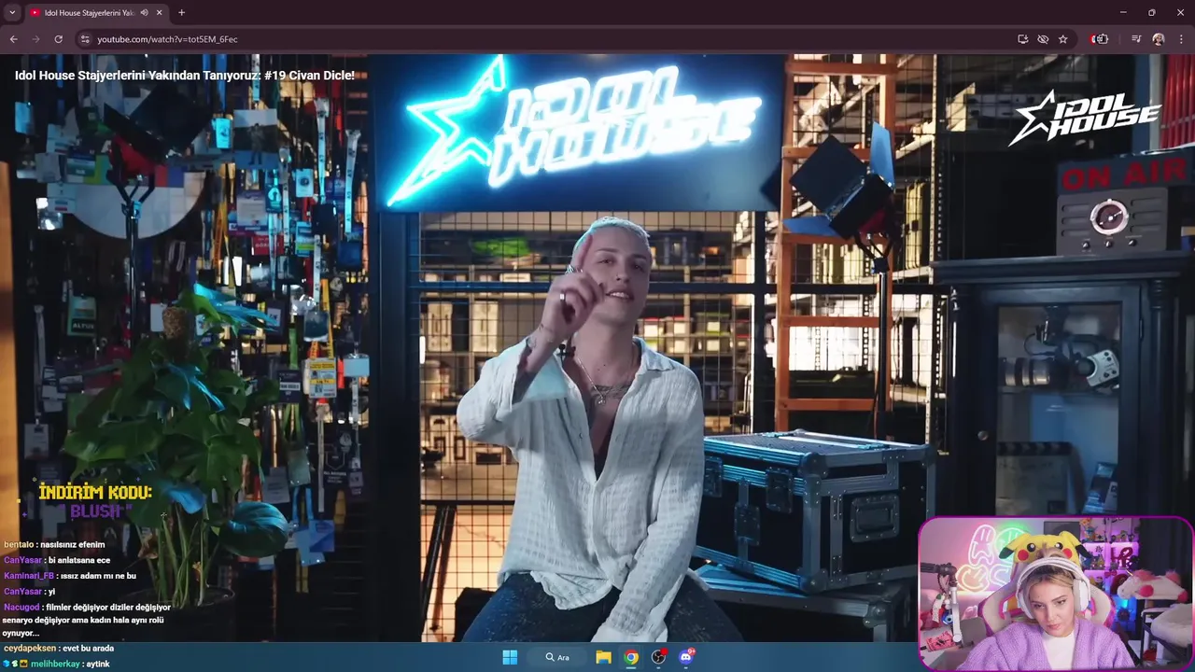This screenshot has width=1195, height=672.
Task: Restore down the Chrome window
Action: [x=1151, y=12]
